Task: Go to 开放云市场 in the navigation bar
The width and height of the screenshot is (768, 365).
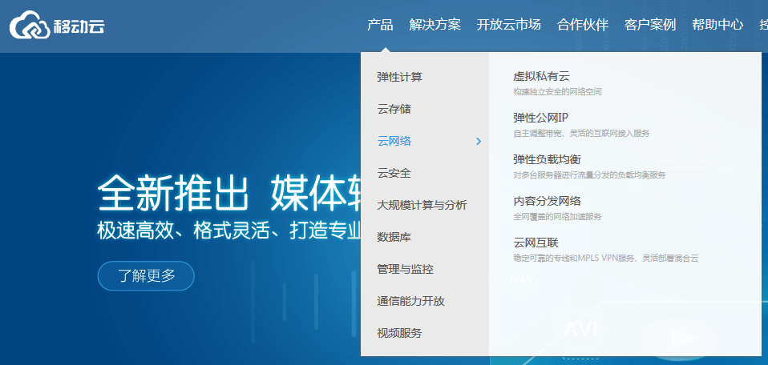Action: [509, 25]
